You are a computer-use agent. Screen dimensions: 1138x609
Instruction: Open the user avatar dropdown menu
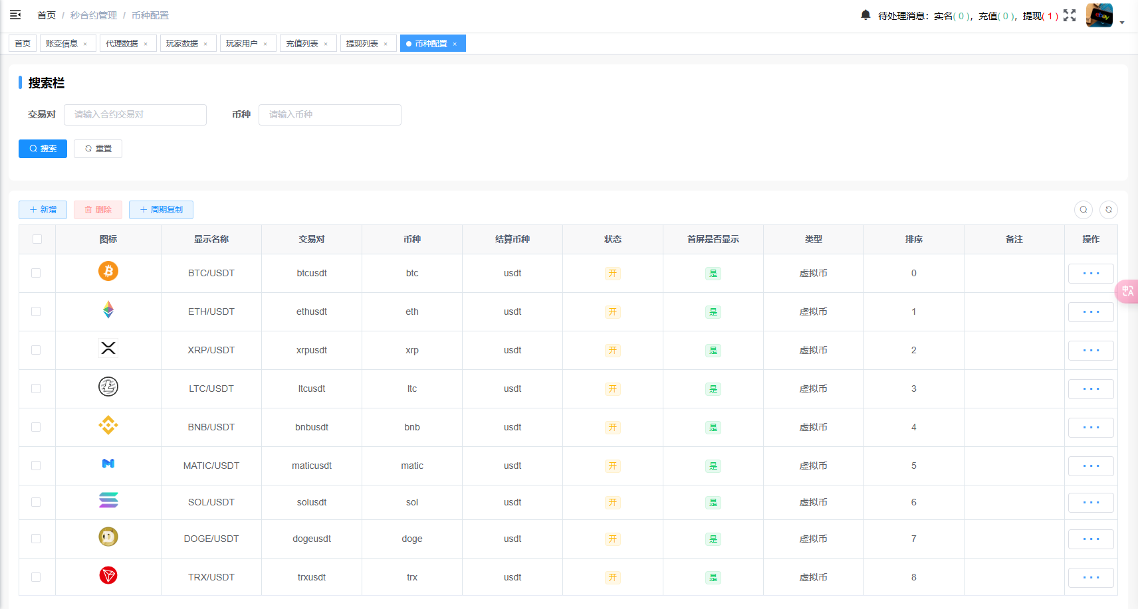point(1105,15)
